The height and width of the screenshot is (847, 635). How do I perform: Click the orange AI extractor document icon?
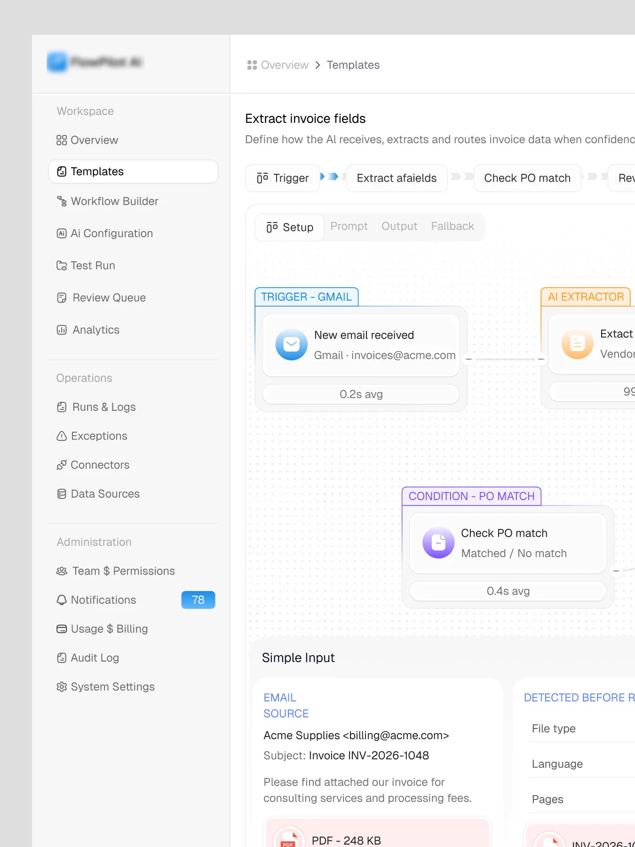tap(578, 344)
